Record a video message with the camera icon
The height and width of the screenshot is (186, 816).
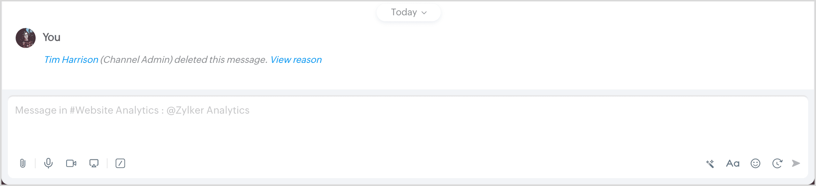[x=71, y=163]
